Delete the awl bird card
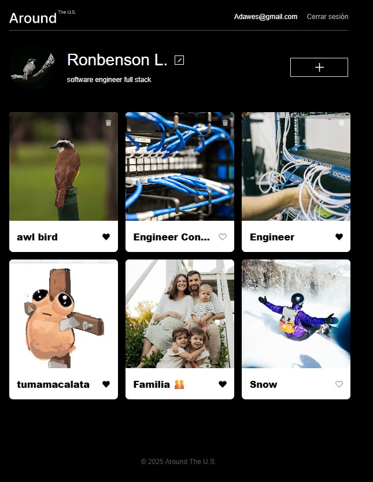The image size is (373, 482). (x=108, y=123)
